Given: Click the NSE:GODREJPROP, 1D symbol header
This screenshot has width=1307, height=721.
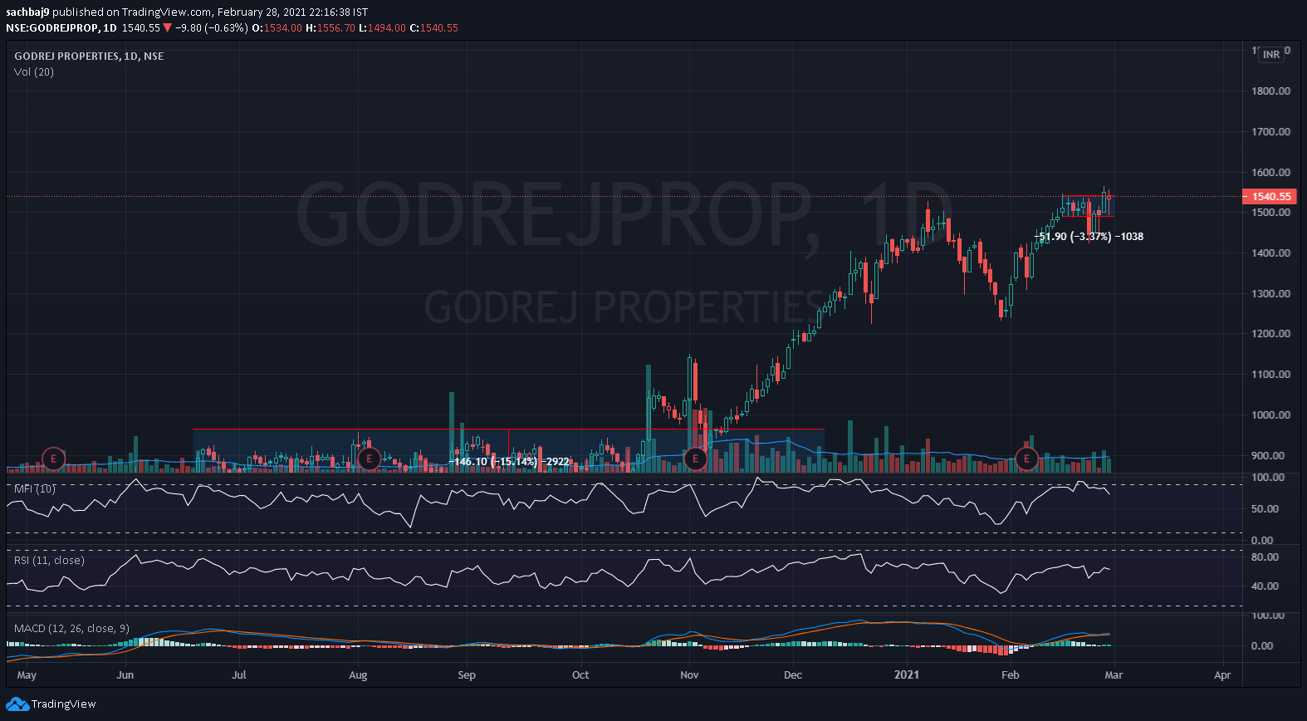Looking at the screenshot, I should tap(61, 27).
